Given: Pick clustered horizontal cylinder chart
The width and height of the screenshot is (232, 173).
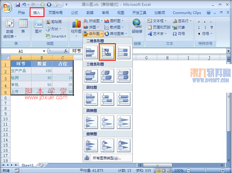Looking at the screenshot, I should click(x=91, y=99).
